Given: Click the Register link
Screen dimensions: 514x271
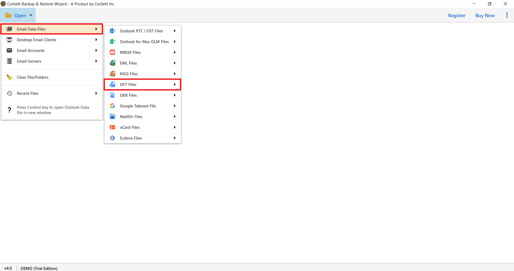Looking at the screenshot, I should pyautogui.click(x=457, y=15).
